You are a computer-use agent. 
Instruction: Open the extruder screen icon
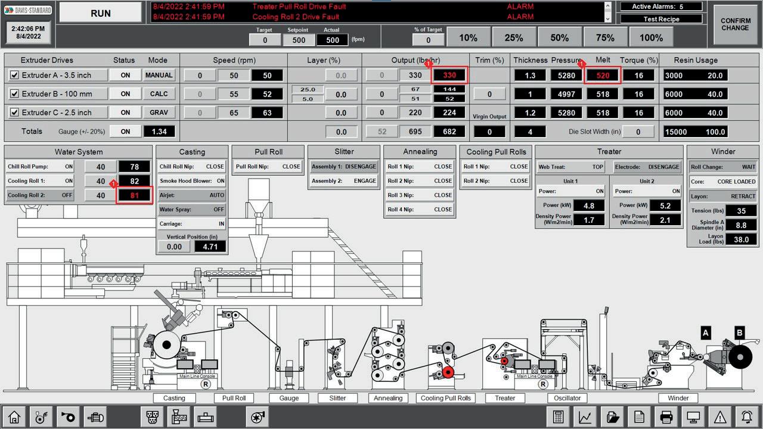click(x=179, y=417)
